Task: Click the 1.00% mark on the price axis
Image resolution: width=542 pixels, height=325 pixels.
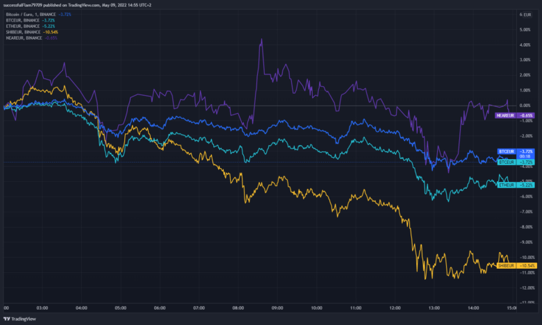Action: click(x=525, y=90)
